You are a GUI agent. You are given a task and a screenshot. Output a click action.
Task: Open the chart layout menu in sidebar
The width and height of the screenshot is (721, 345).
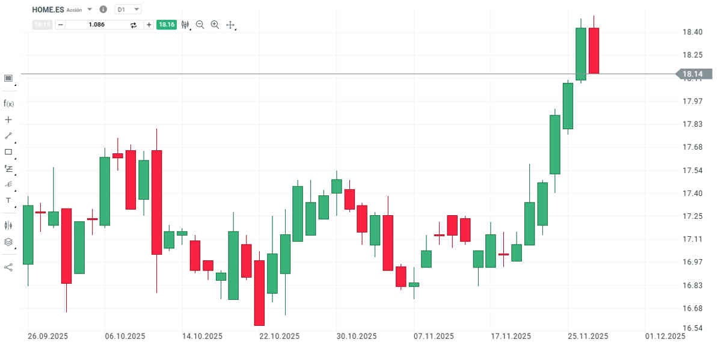[x=8, y=78]
